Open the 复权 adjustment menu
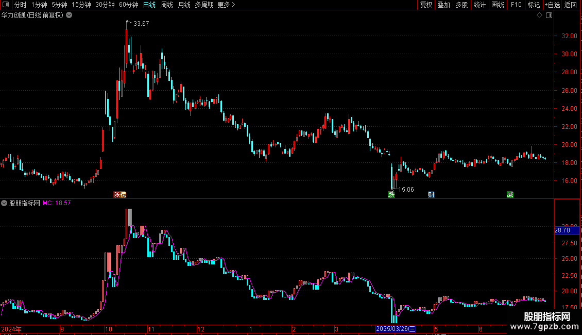Screen dimensions: 582x335 point(426,5)
